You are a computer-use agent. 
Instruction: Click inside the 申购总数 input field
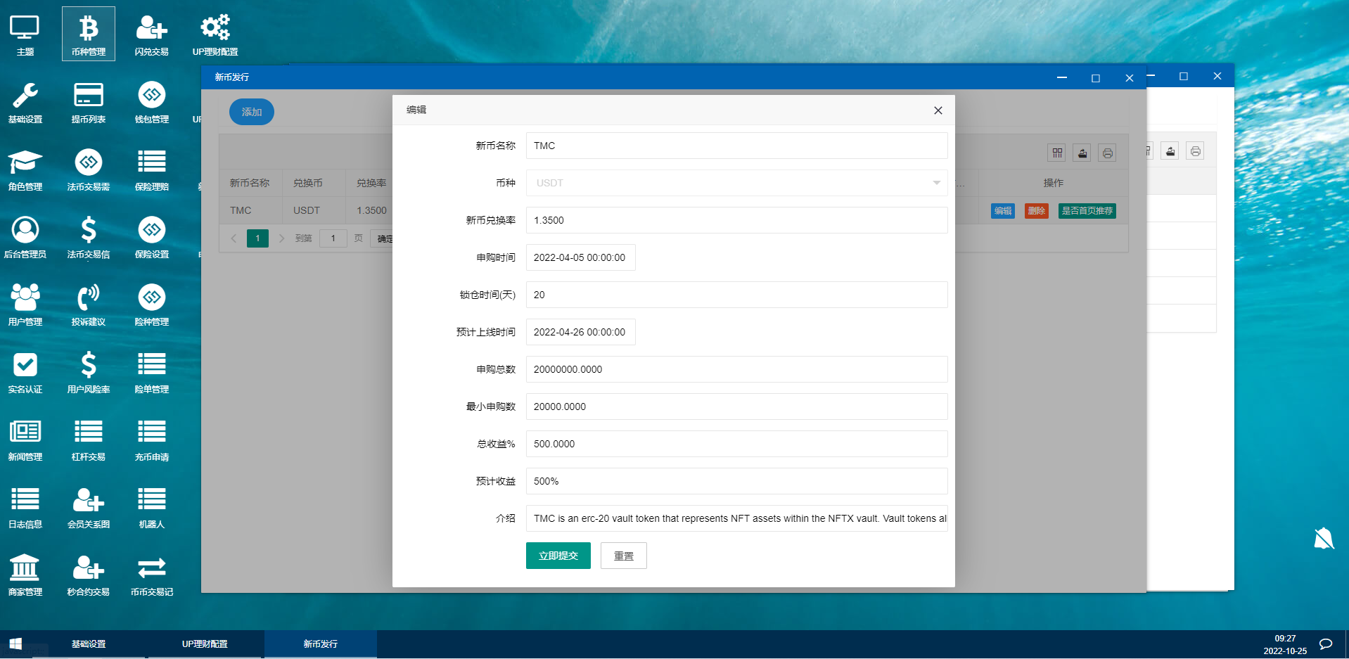[x=736, y=369]
